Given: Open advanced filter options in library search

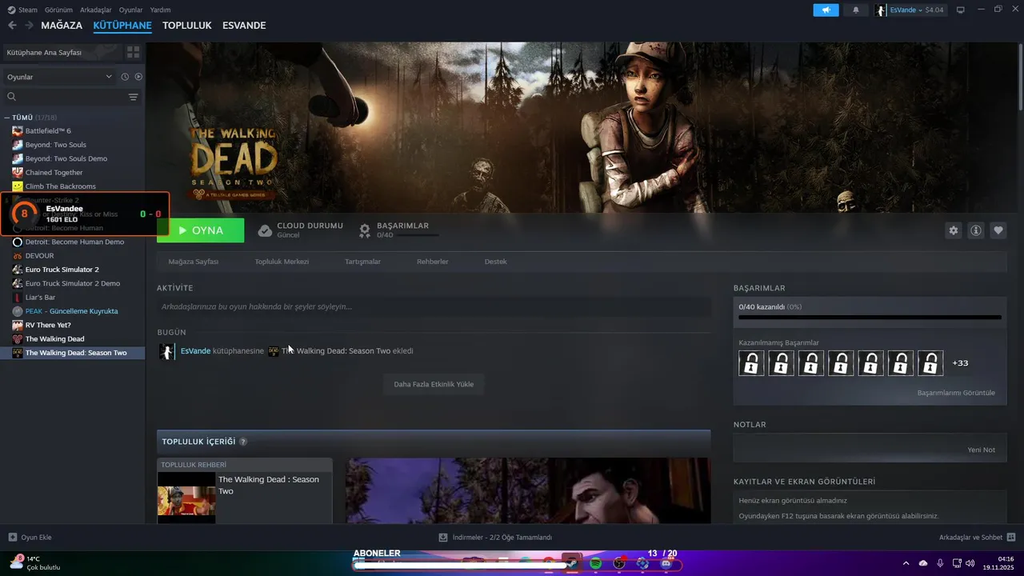Looking at the screenshot, I should (x=133, y=97).
